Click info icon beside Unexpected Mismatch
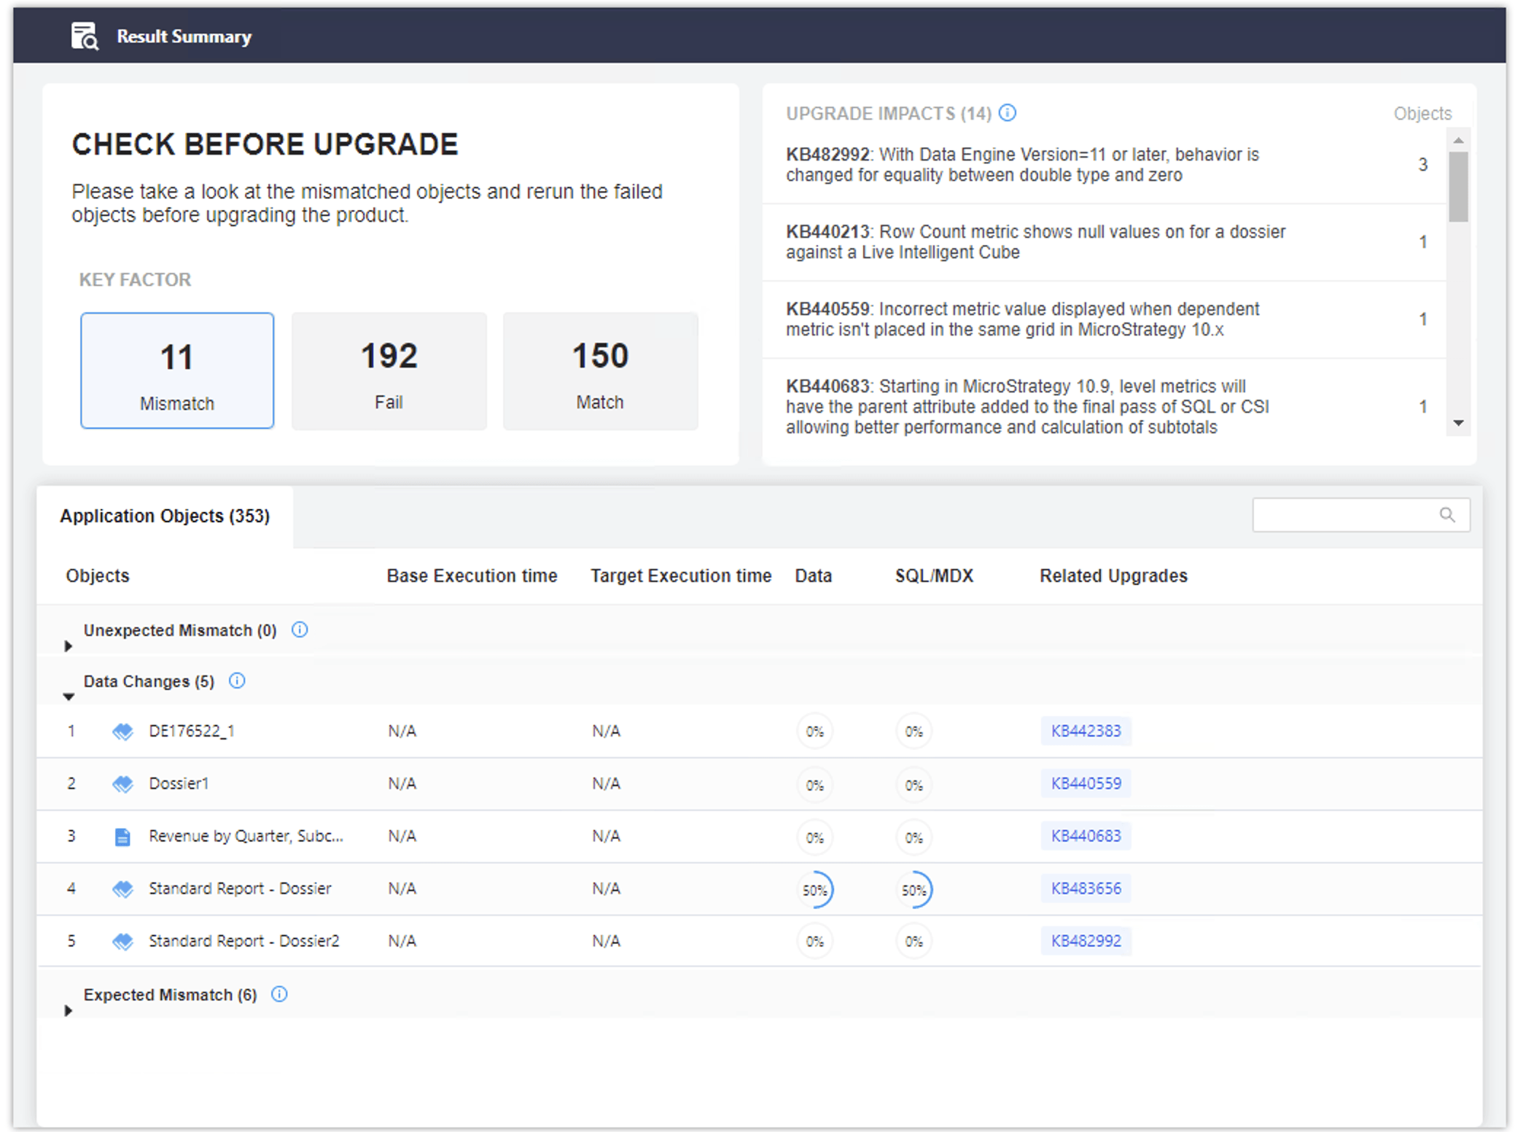 [x=300, y=629]
